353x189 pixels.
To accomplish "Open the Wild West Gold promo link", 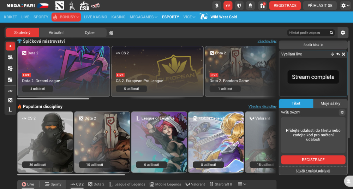I will point(219,17).
